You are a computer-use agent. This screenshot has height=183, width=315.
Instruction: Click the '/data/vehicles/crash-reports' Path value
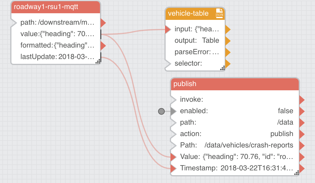pyautogui.click(x=249, y=145)
